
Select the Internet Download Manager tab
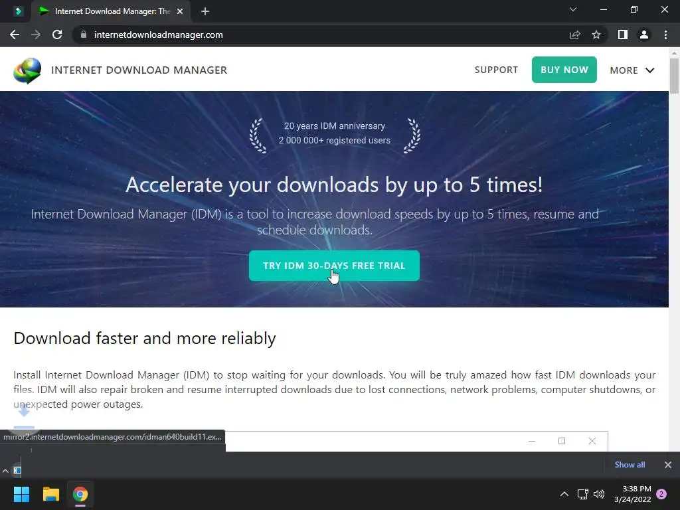click(x=111, y=11)
